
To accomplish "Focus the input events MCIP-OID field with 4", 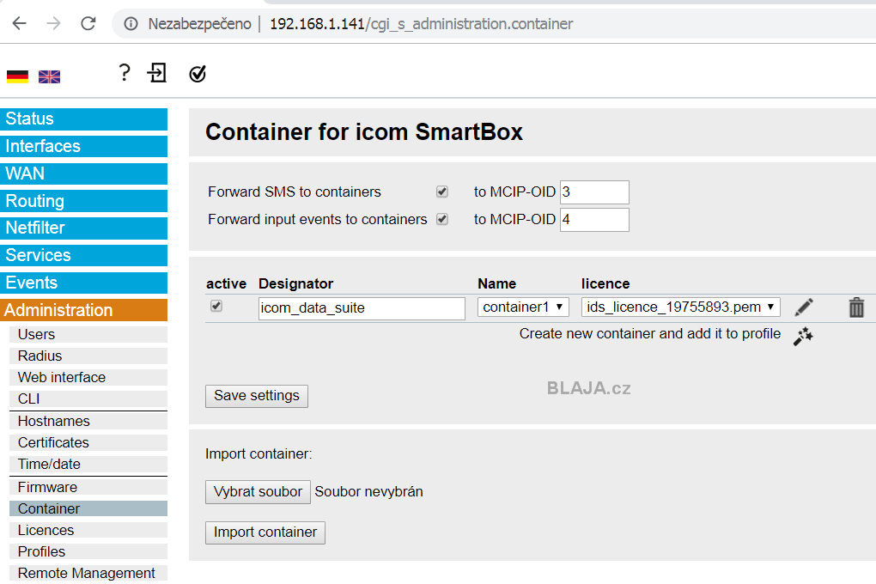I will tap(594, 220).
